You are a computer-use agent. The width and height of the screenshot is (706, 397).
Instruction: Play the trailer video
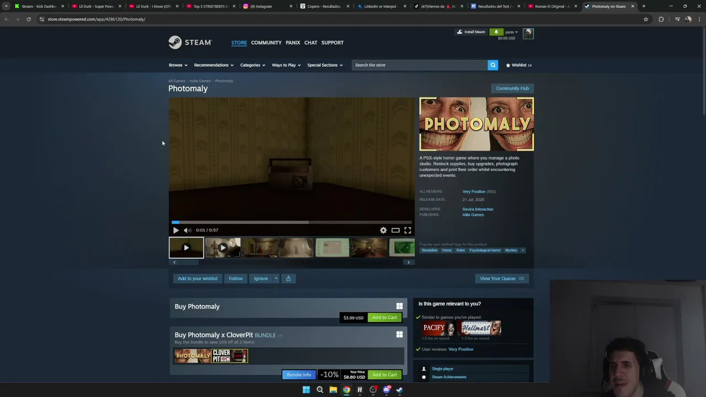(176, 230)
